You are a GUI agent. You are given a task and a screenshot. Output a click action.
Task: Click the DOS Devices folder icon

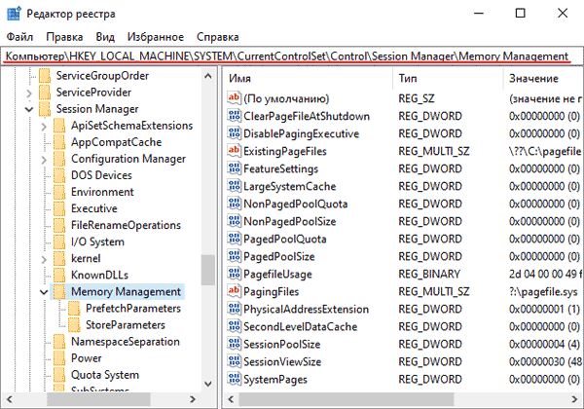coord(59,175)
